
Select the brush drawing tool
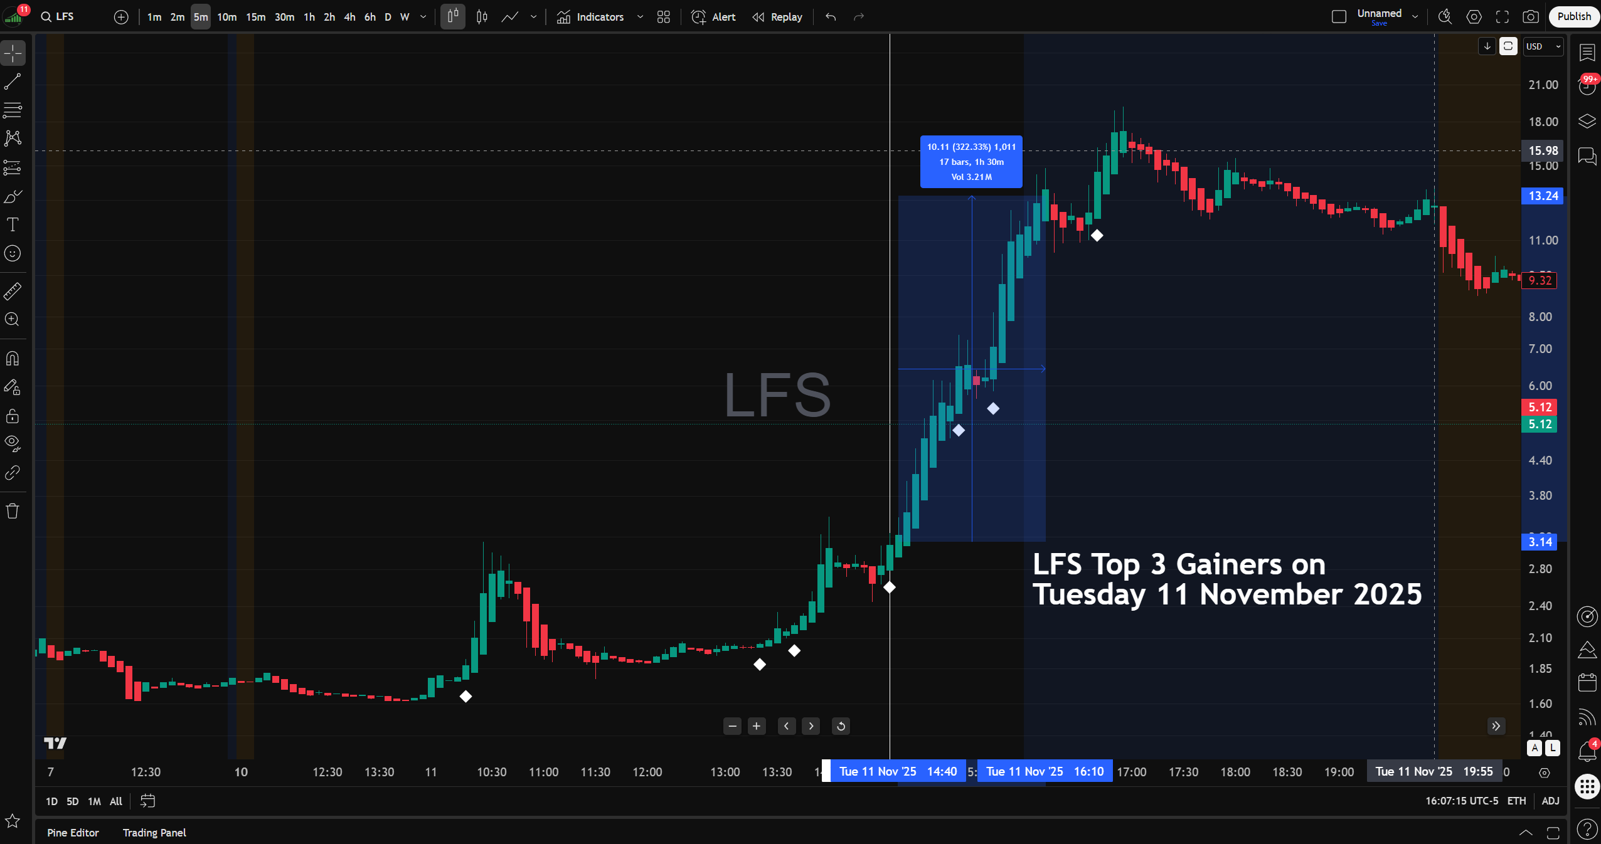(x=13, y=196)
